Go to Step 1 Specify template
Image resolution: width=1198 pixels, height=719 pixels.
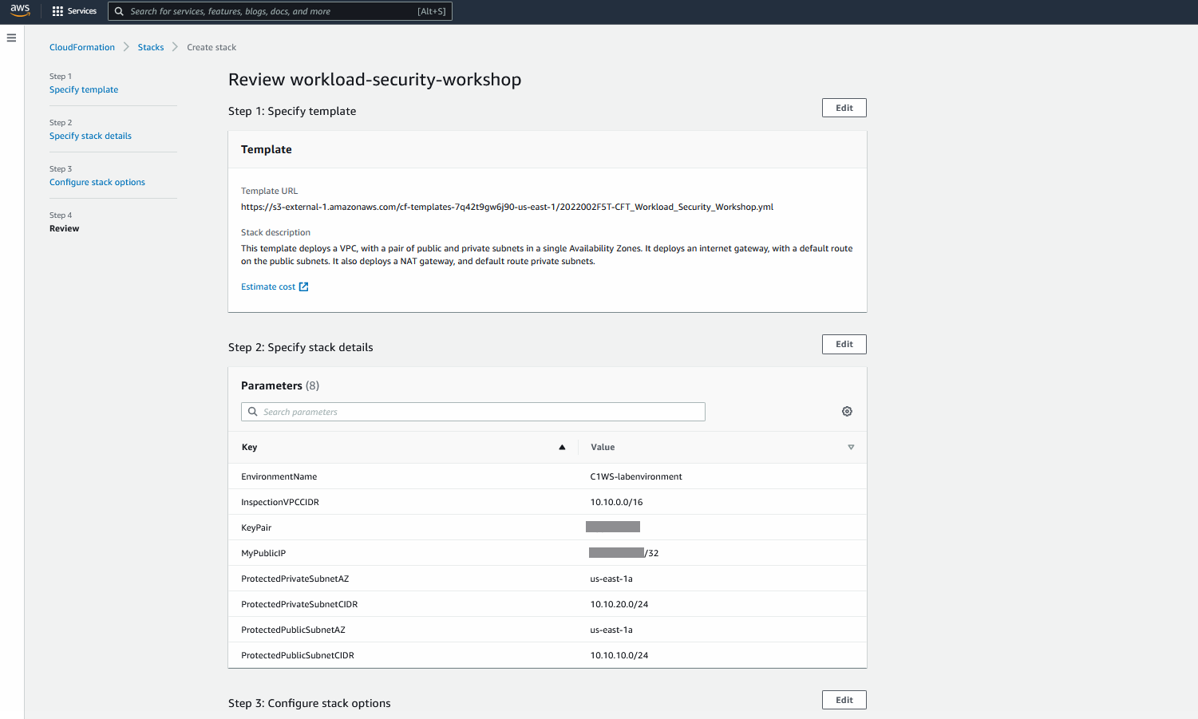coord(84,89)
